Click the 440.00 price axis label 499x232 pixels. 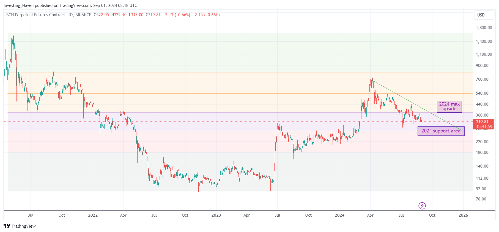click(482, 104)
